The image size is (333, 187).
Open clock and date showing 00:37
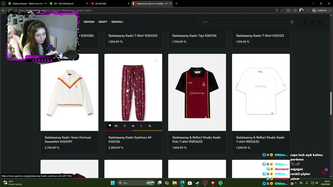pyautogui.click(x=325, y=183)
